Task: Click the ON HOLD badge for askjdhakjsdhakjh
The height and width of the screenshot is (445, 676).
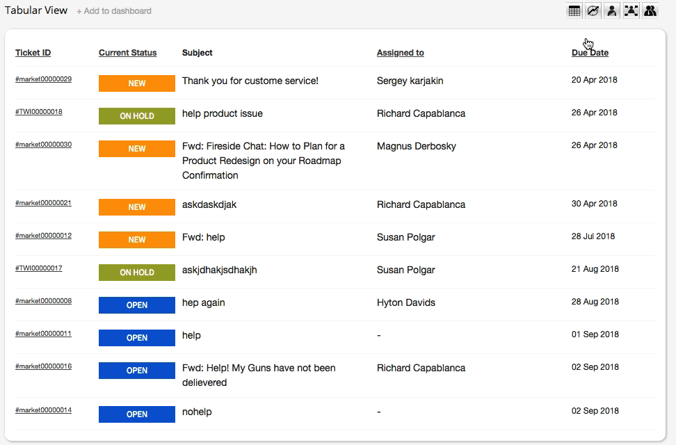Action: 136,273
